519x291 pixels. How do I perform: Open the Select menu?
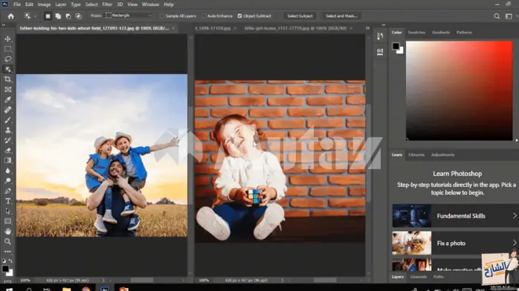pyautogui.click(x=91, y=4)
